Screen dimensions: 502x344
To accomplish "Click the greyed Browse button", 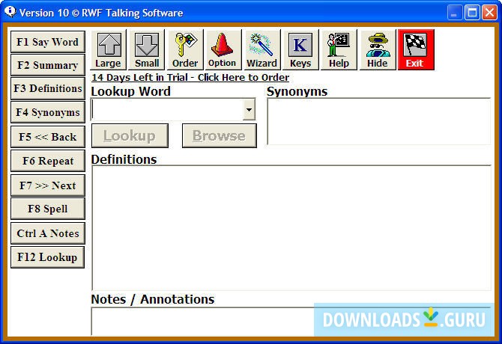I will [x=220, y=136].
